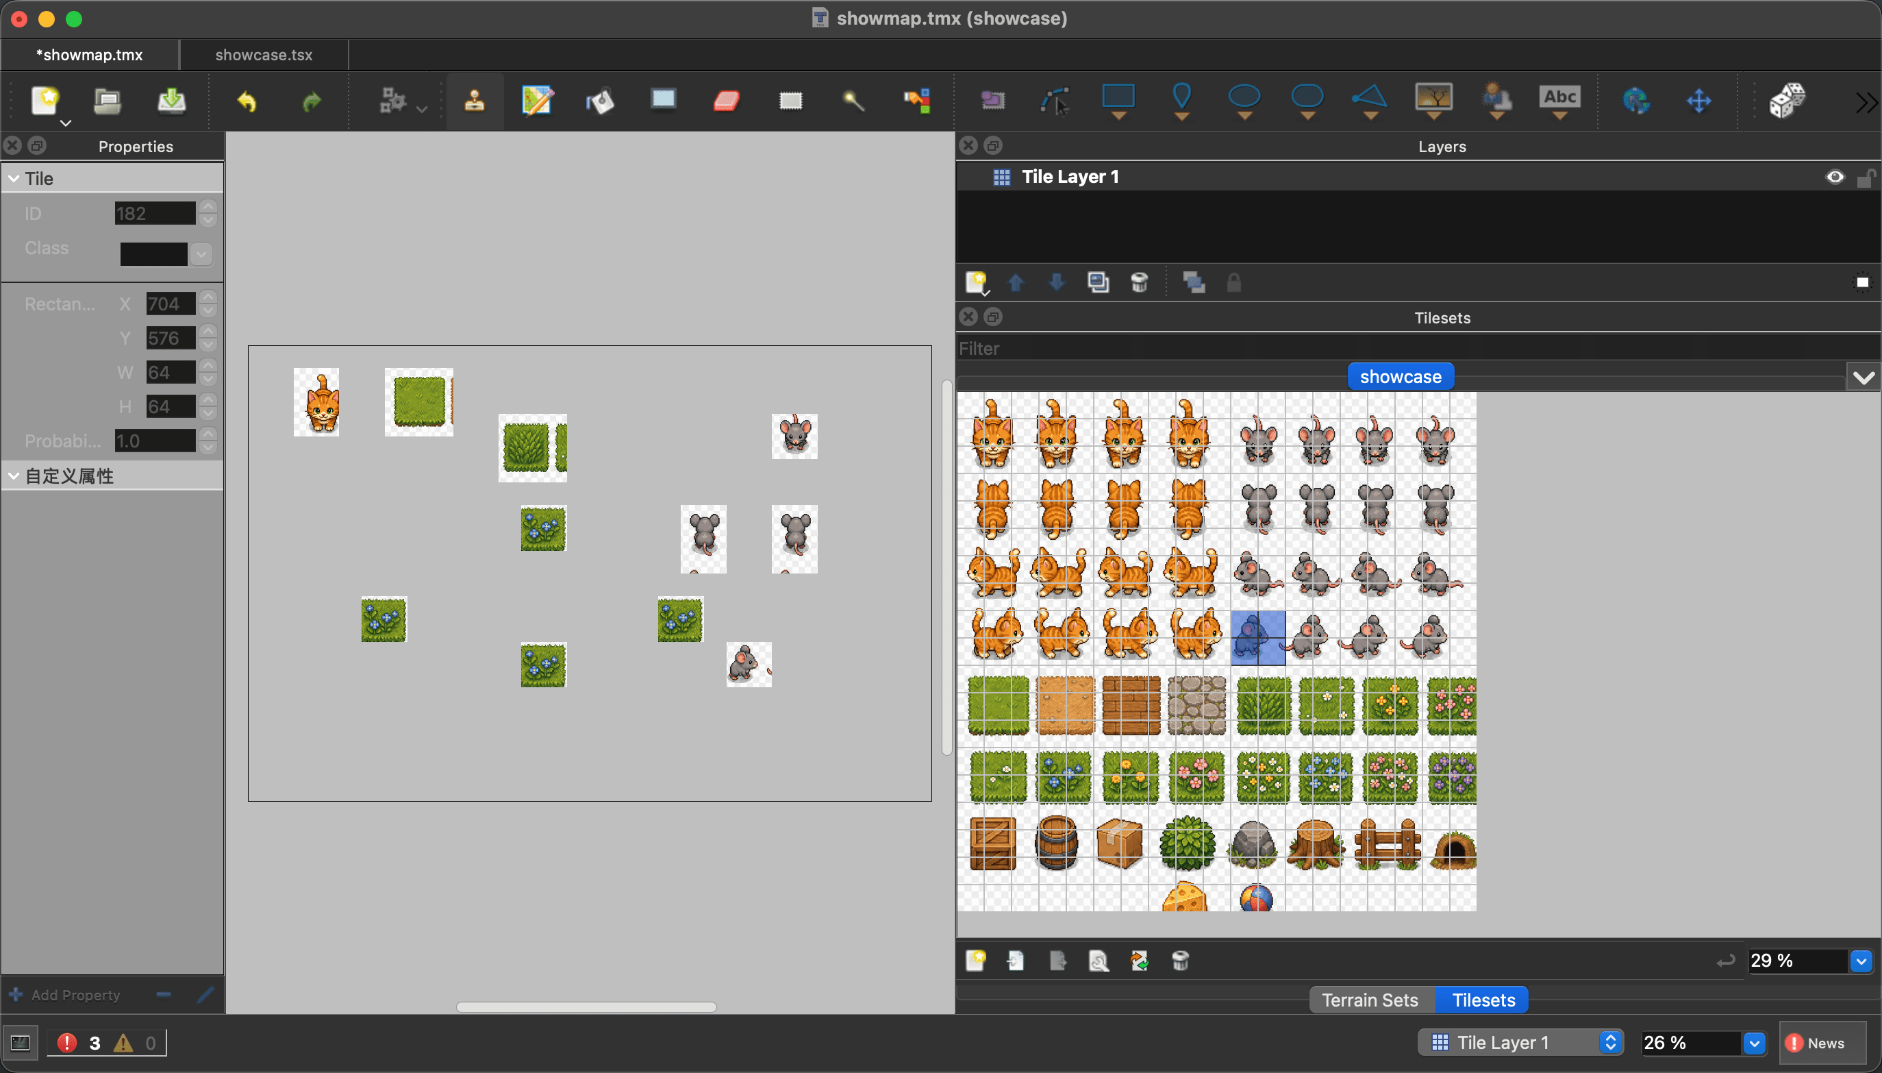Toggle Tile Layer 1 visibility eye
The width and height of the screenshot is (1882, 1073).
point(1835,177)
